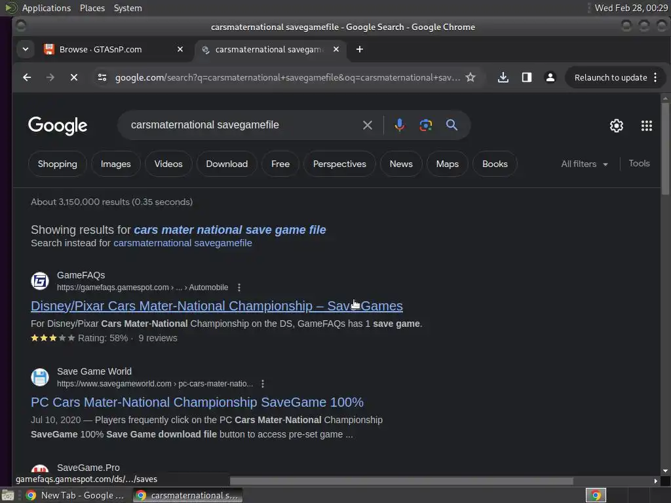This screenshot has width=671, height=503.
Task: Switch to Maps results
Action: [x=447, y=164]
